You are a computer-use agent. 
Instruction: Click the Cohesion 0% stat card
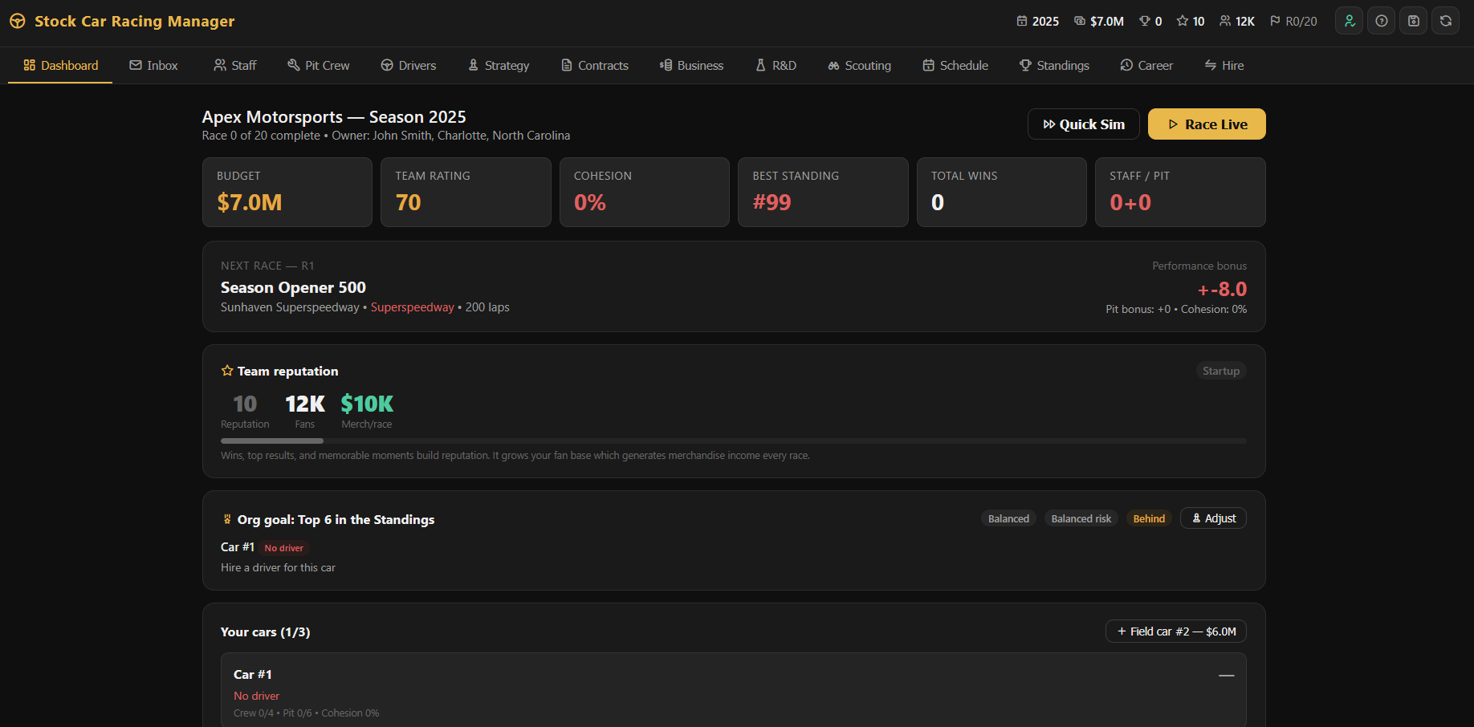tap(645, 193)
